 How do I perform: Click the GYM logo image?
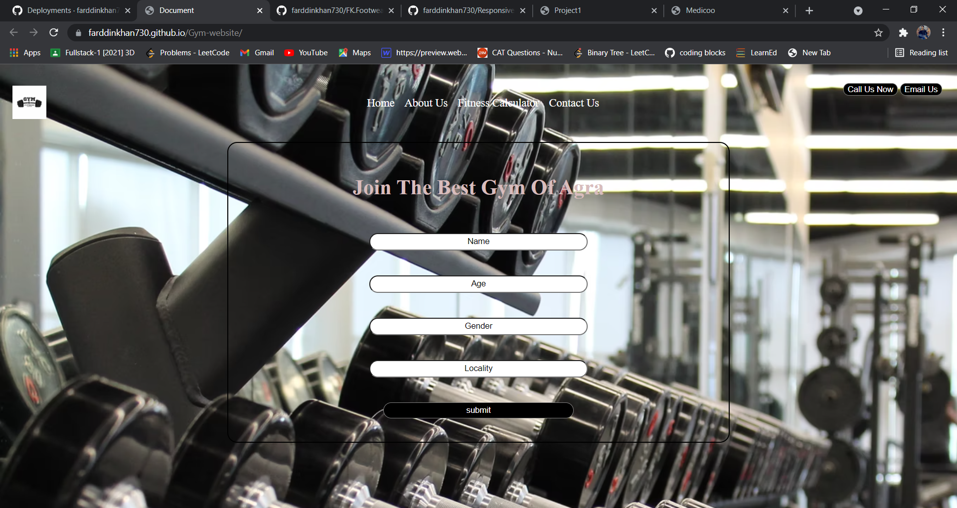pos(29,102)
